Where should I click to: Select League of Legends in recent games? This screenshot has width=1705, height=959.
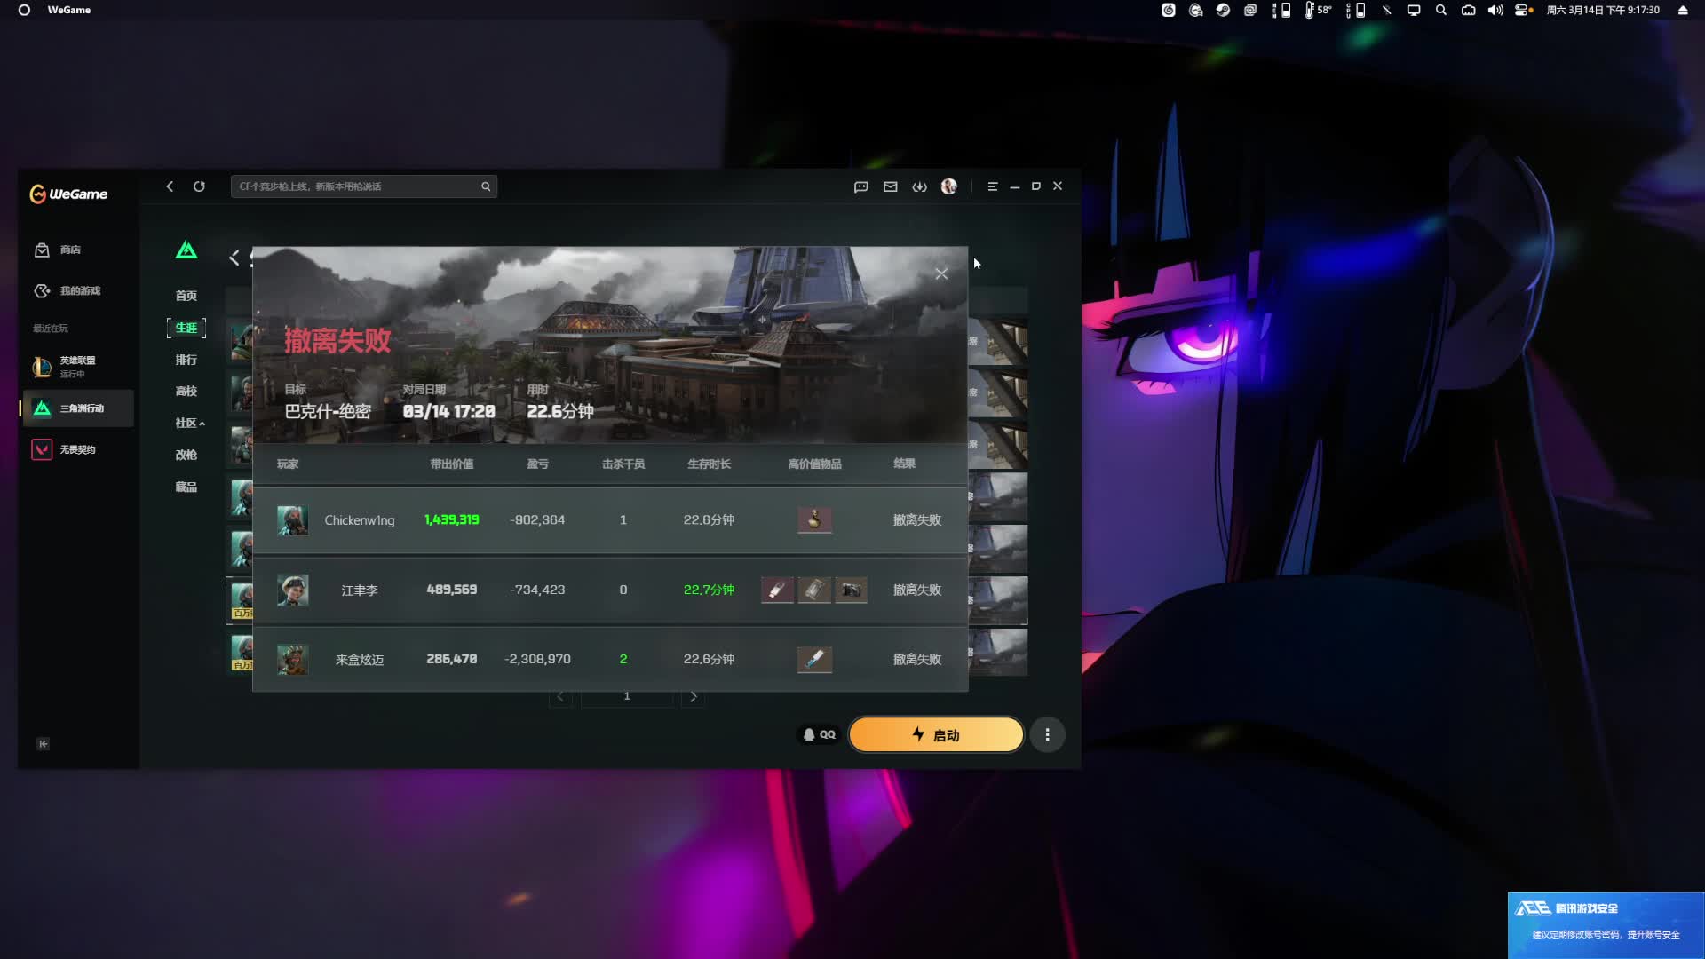tap(76, 366)
